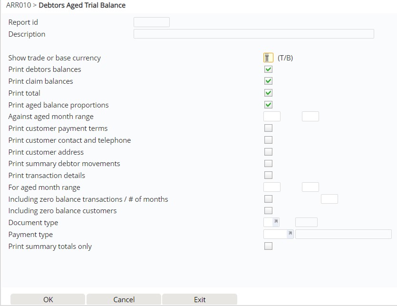Open the Document type lookup arrow

pos(276,222)
